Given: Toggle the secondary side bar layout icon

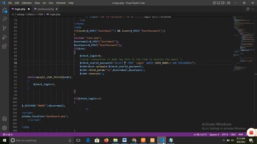Looking at the screenshot, I should [223, 3].
